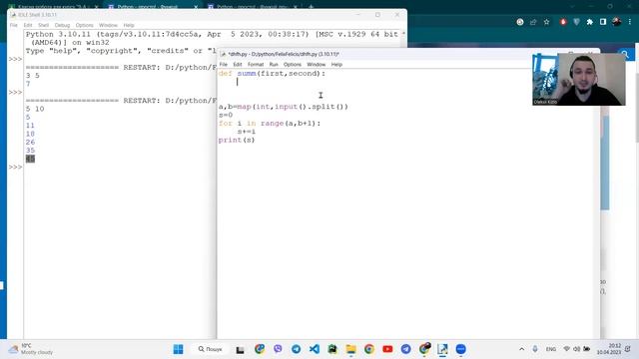The width and height of the screenshot is (639, 359).
Task: Open Chrome extensions puzzle icon
Action: (590, 22)
